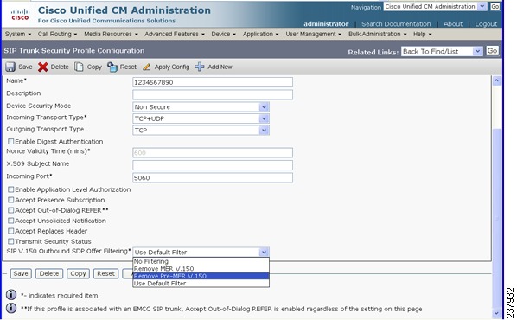Check Accept Presence Subscription
This screenshot has width=517, height=320.
pyautogui.click(x=11, y=200)
